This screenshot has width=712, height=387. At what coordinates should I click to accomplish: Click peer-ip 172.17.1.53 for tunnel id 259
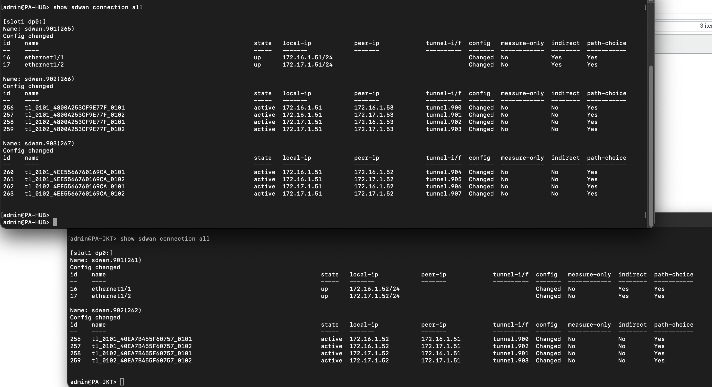(x=374, y=129)
